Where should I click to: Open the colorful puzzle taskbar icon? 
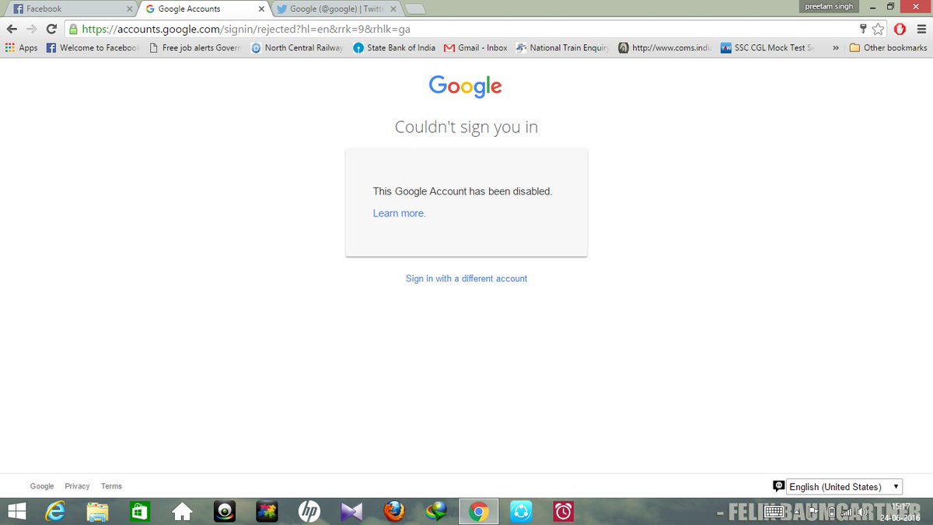267,512
